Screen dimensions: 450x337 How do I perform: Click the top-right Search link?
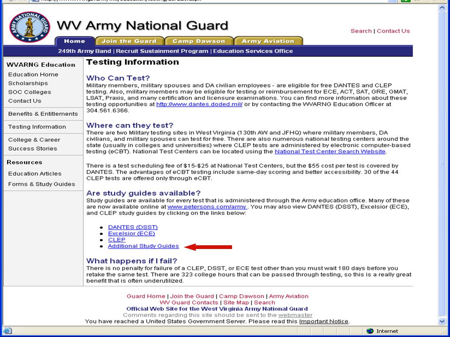[x=361, y=31]
